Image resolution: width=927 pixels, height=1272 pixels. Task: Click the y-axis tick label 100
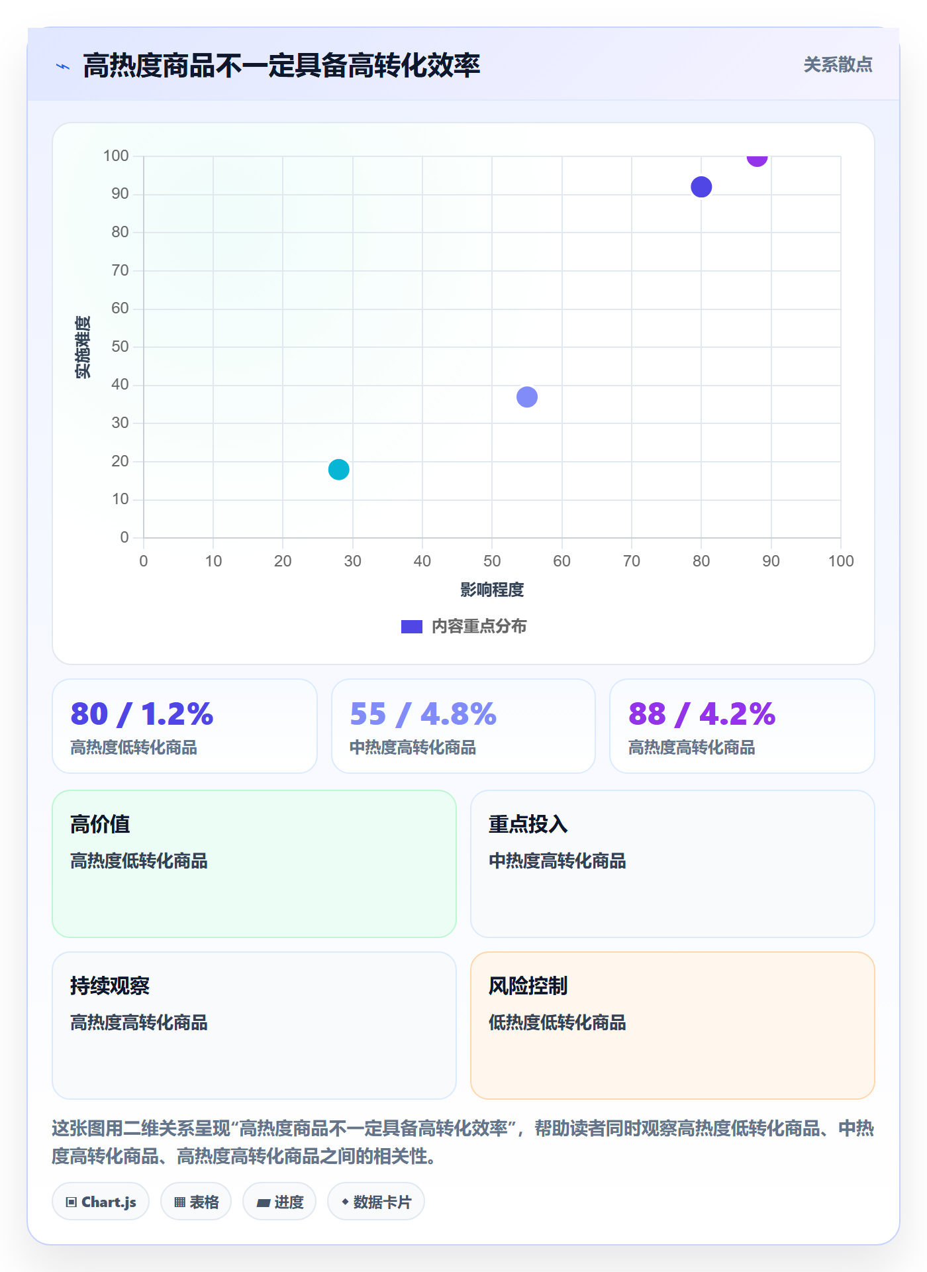[x=116, y=156]
